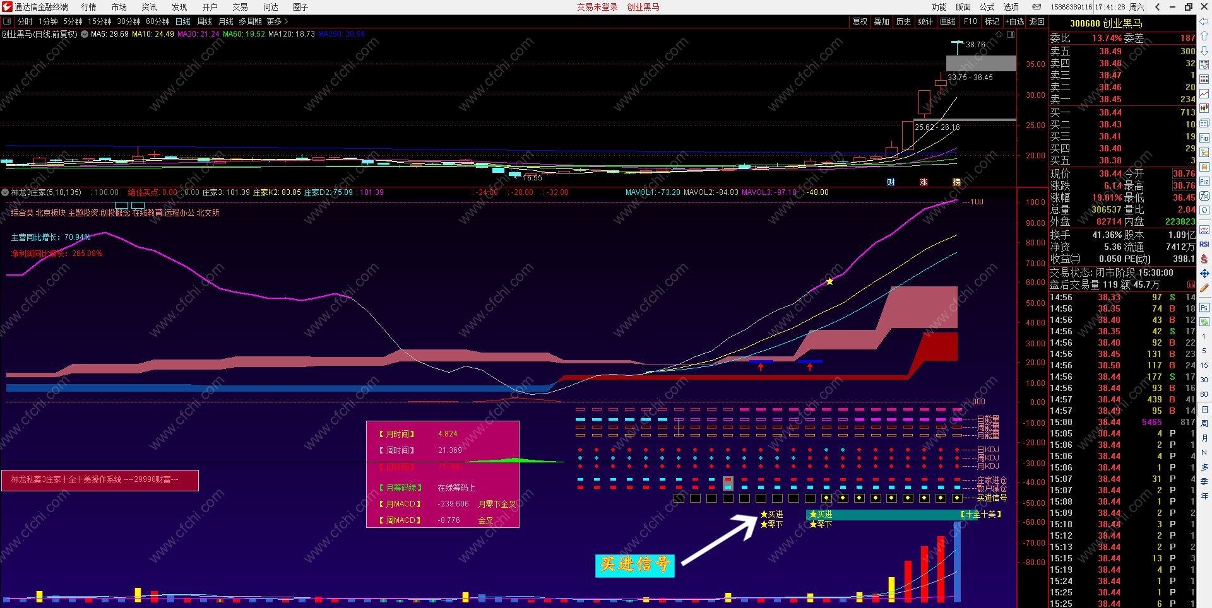Select the 季 quarterly period in sidebar

point(1204,481)
